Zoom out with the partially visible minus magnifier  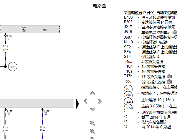tap(92, 138)
